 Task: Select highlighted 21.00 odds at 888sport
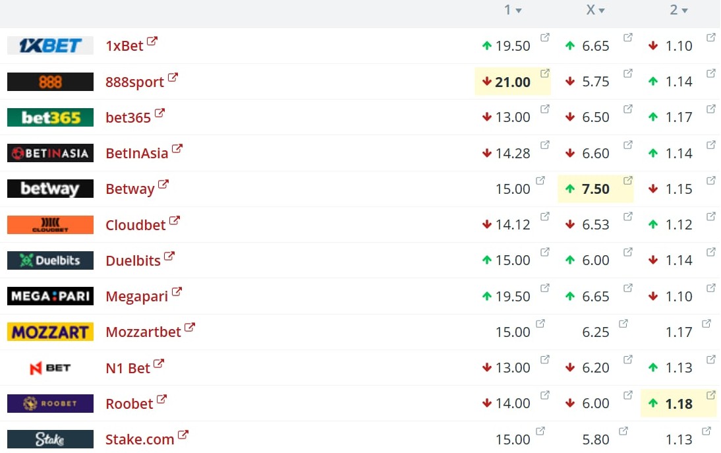pyautogui.click(x=512, y=82)
